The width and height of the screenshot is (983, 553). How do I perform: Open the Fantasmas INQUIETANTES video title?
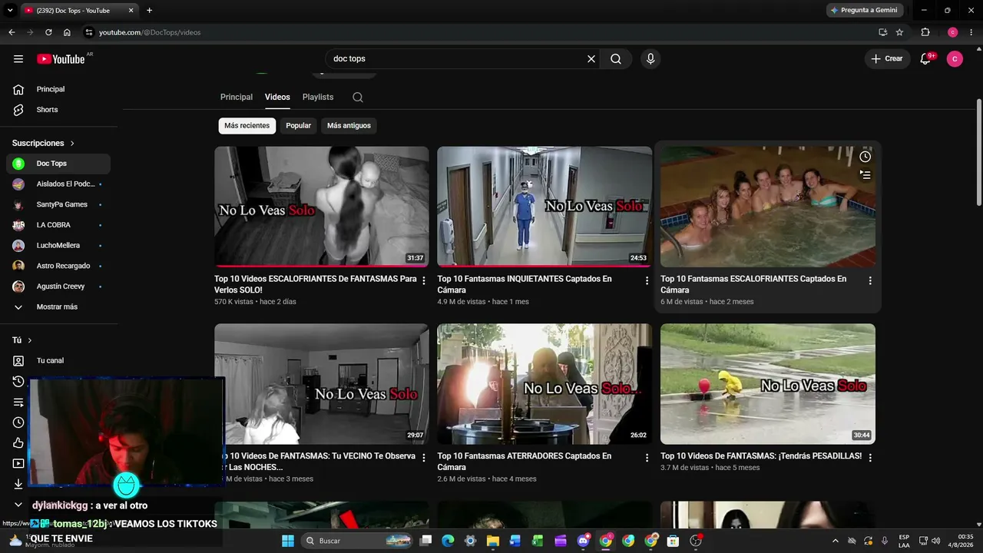point(525,285)
